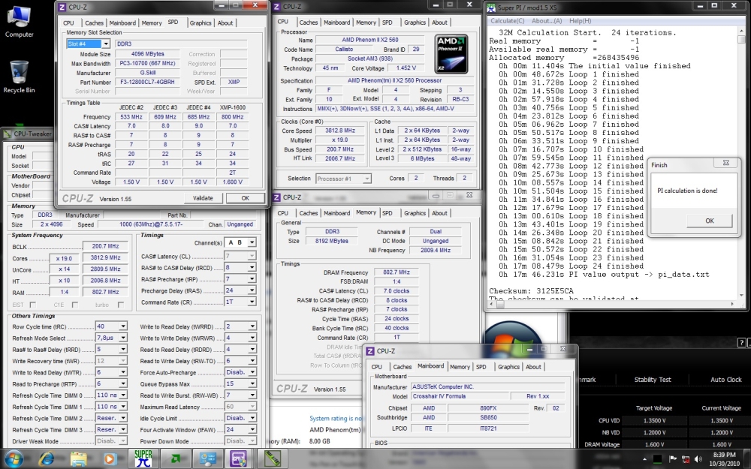Click NB VID Target Voltage field
Image resolution: width=751 pixels, height=469 pixels.
click(654, 432)
